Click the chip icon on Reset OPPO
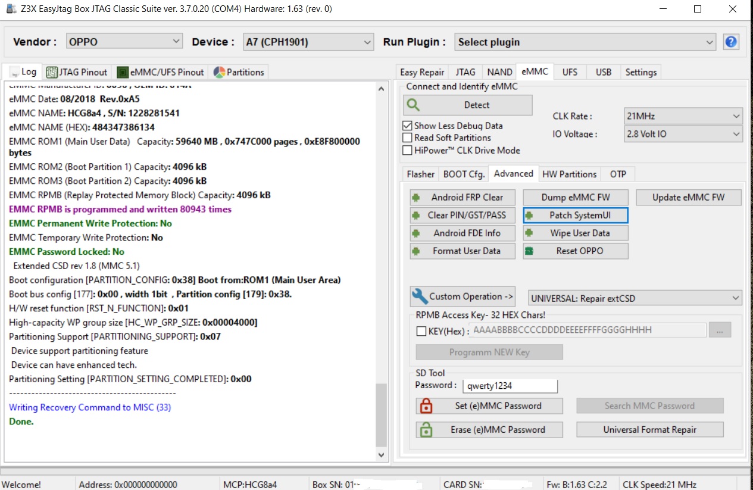The height and width of the screenshot is (490, 753). [529, 251]
